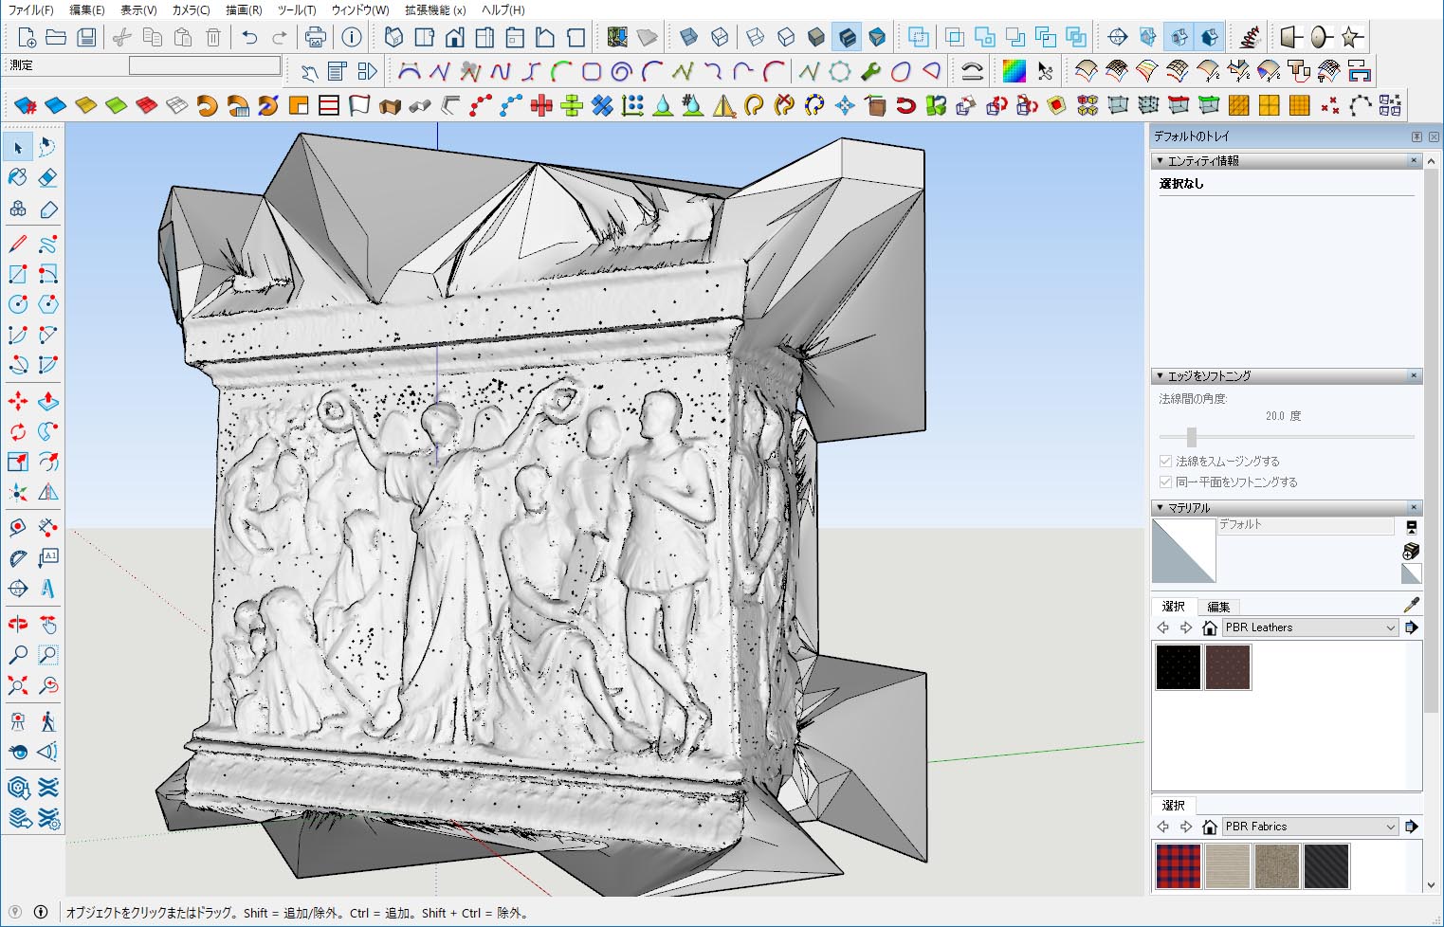Toggle Display Section Fill
This screenshot has height=927, width=1444.
(x=1209, y=37)
